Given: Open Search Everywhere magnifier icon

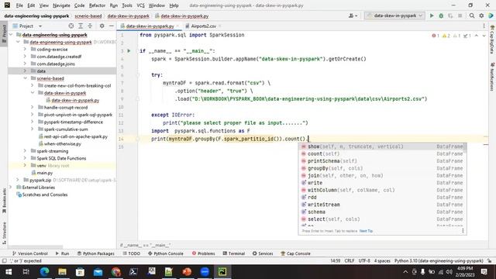Looking at the screenshot, I should 472,15.
